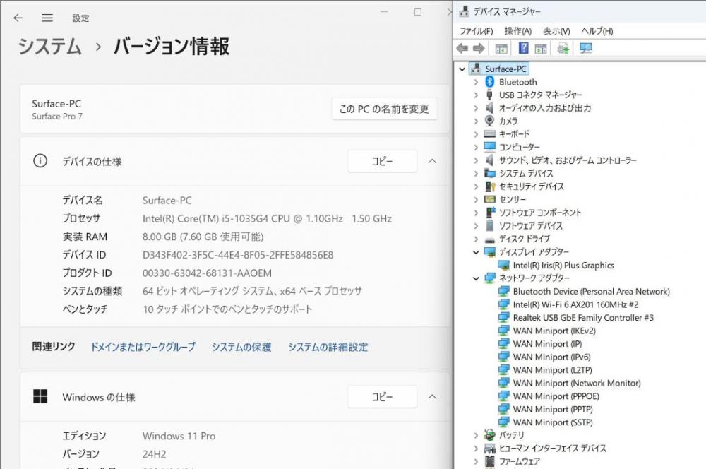Select WAN Miniport (PPPOE) adapter
This screenshot has width=706, height=469.
pyautogui.click(x=556, y=396)
